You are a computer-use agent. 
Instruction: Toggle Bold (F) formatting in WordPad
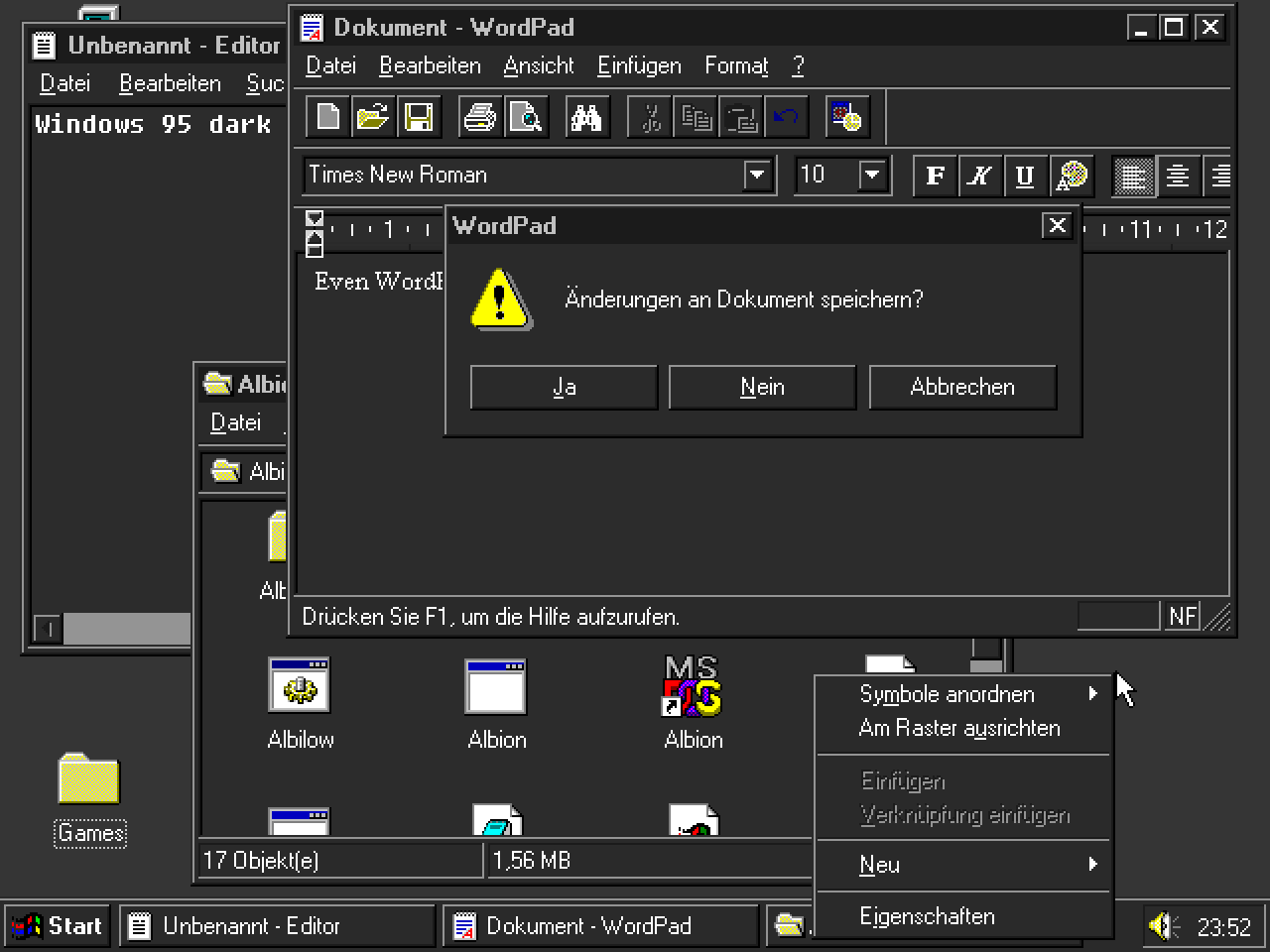tap(935, 176)
